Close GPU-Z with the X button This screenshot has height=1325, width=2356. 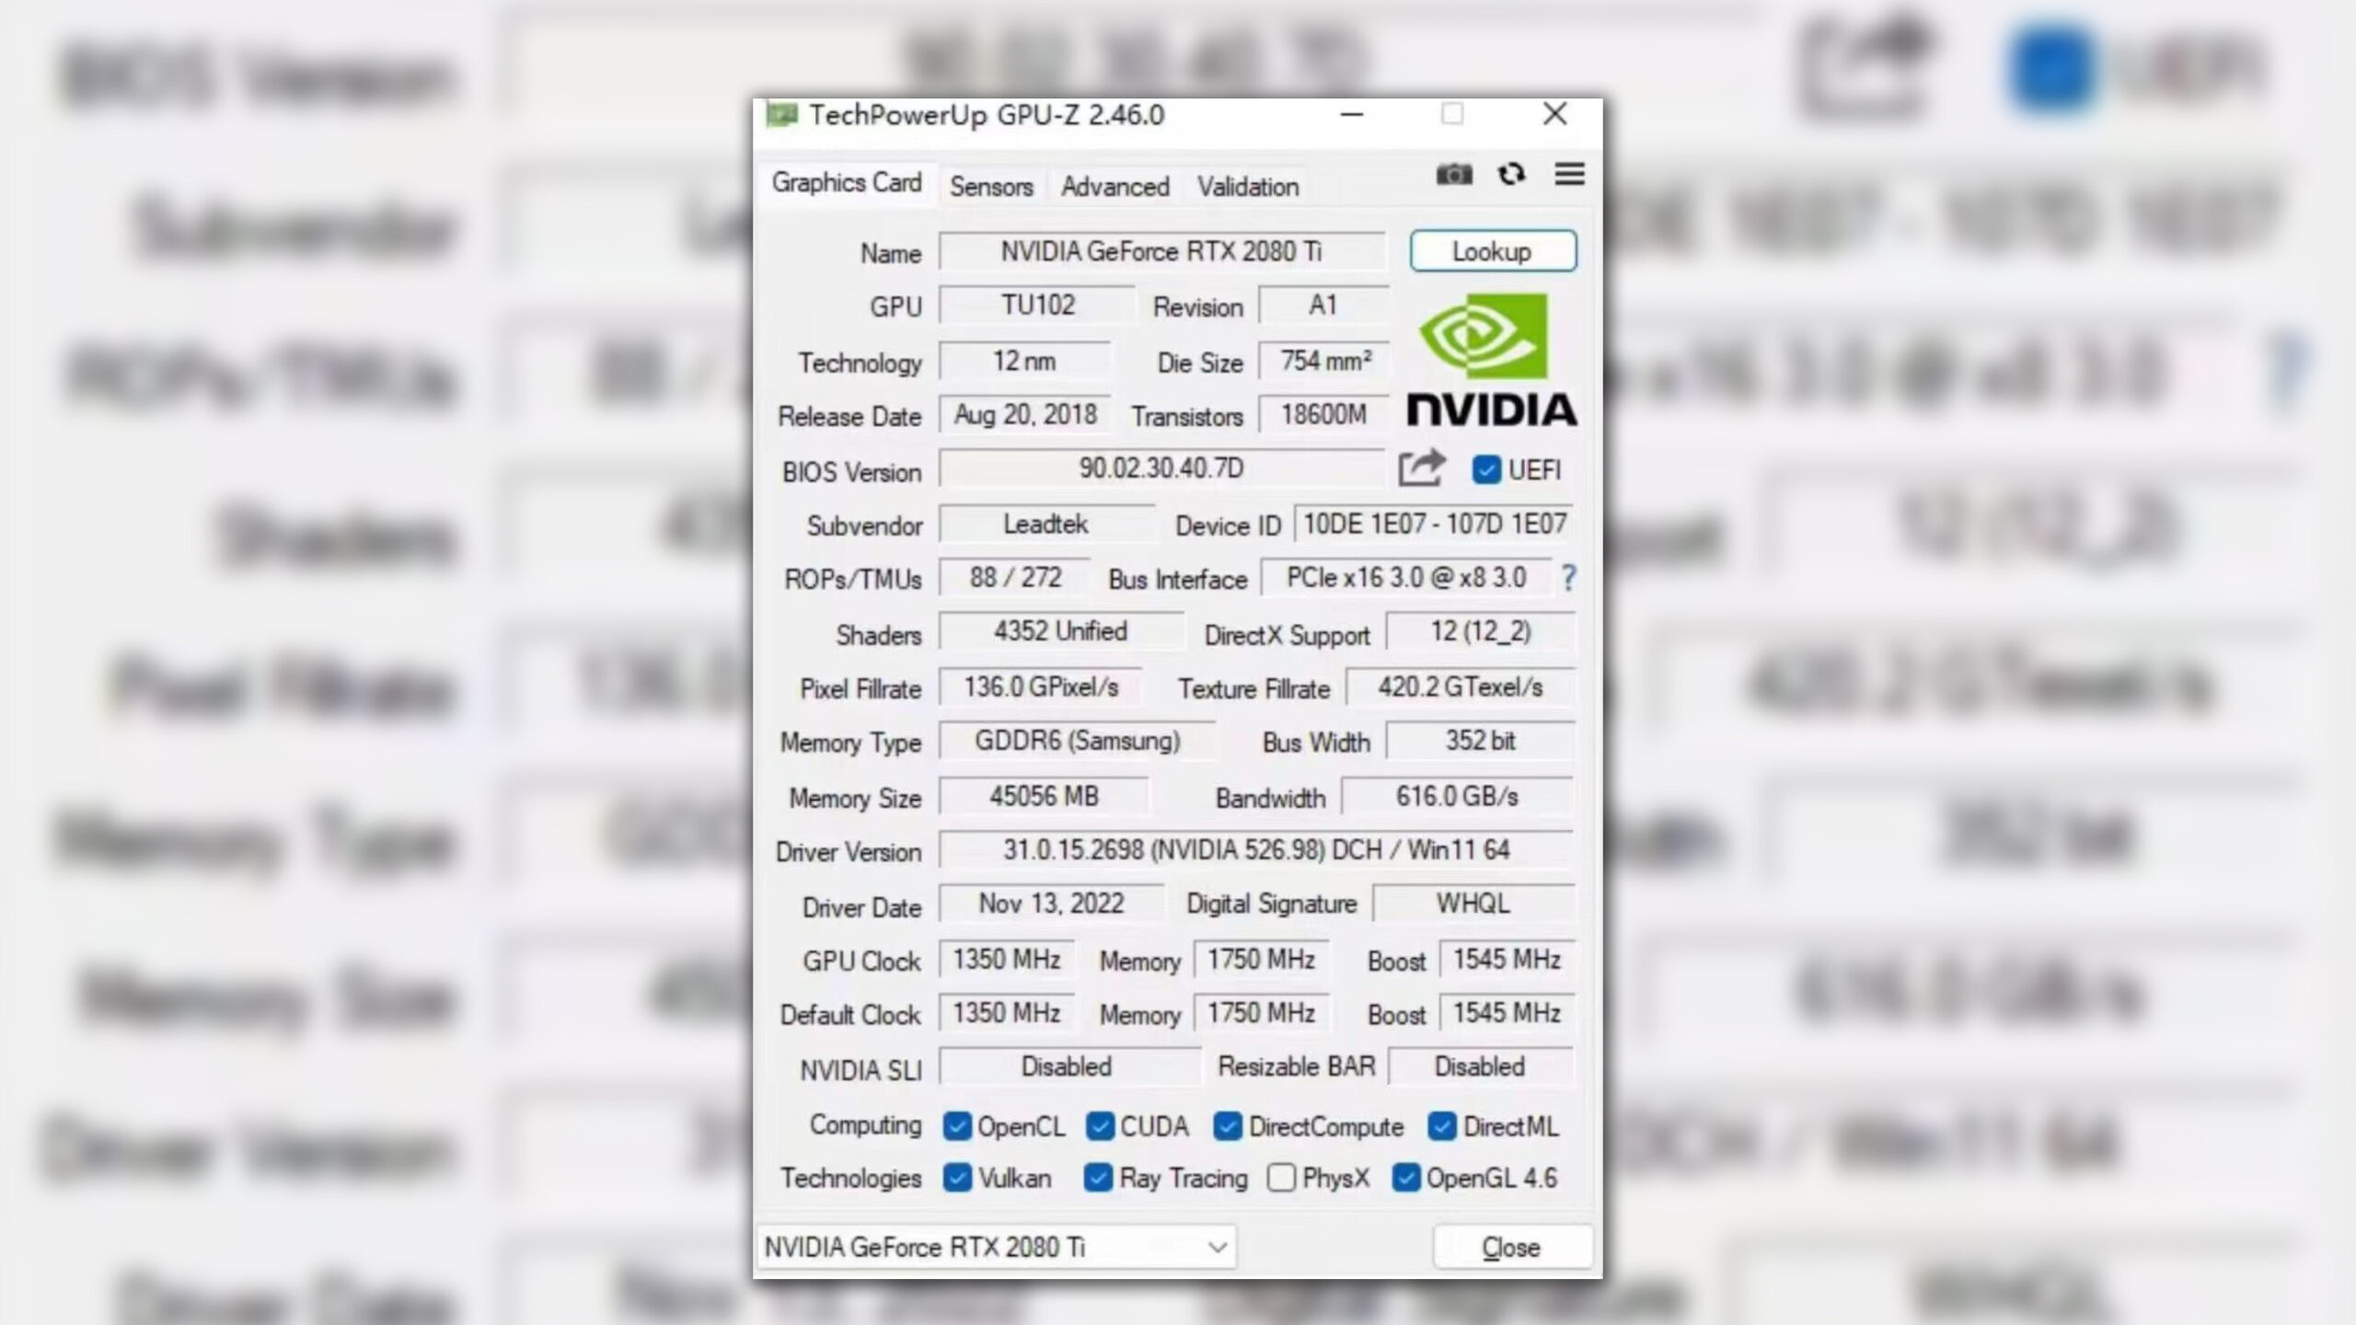(1554, 114)
